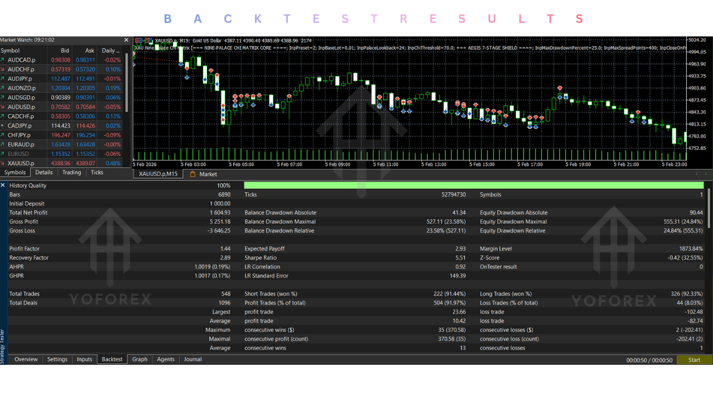
Task: Click the Initial Deposit value 1 000.00
Action: (220, 204)
